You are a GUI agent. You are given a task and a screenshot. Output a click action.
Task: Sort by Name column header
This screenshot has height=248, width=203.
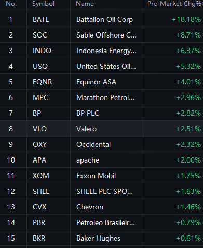click(85, 4)
